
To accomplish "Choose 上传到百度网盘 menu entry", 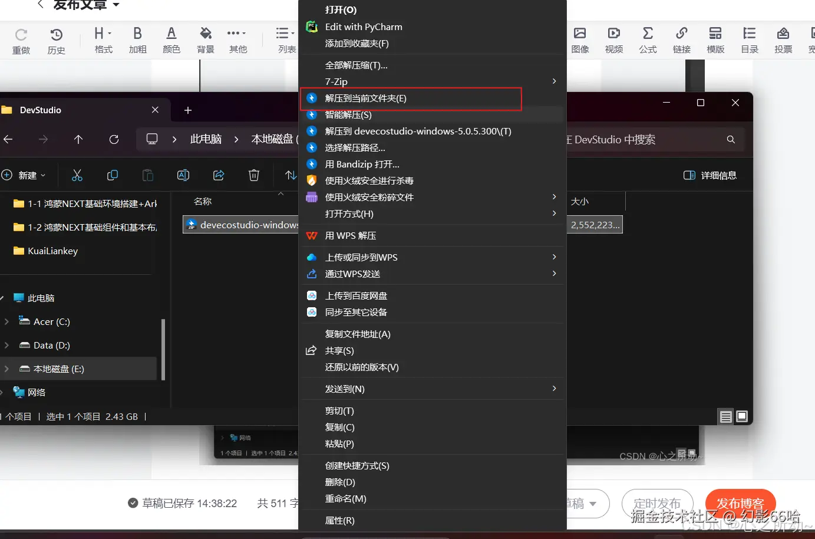I will 433,295.
